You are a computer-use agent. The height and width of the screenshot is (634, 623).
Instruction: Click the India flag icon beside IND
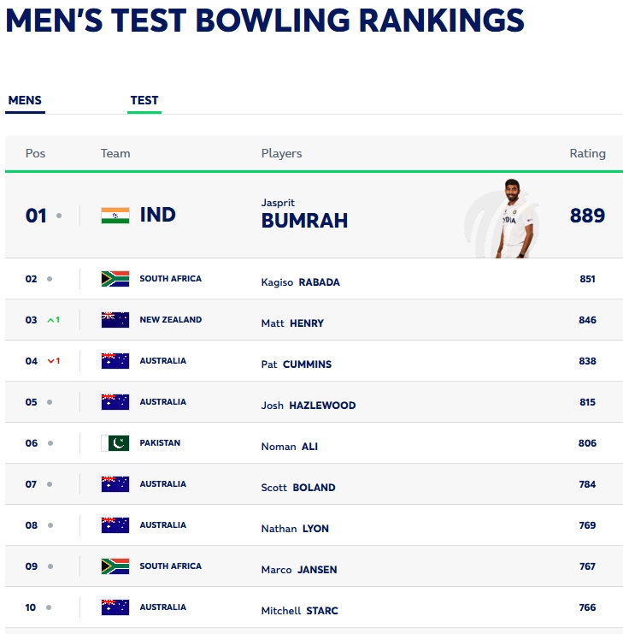pyautogui.click(x=115, y=216)
